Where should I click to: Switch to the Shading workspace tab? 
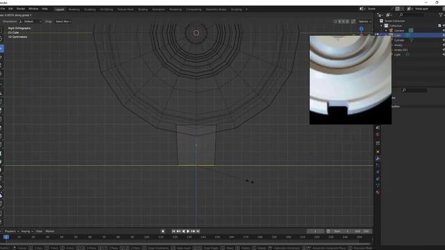point(143,9)
